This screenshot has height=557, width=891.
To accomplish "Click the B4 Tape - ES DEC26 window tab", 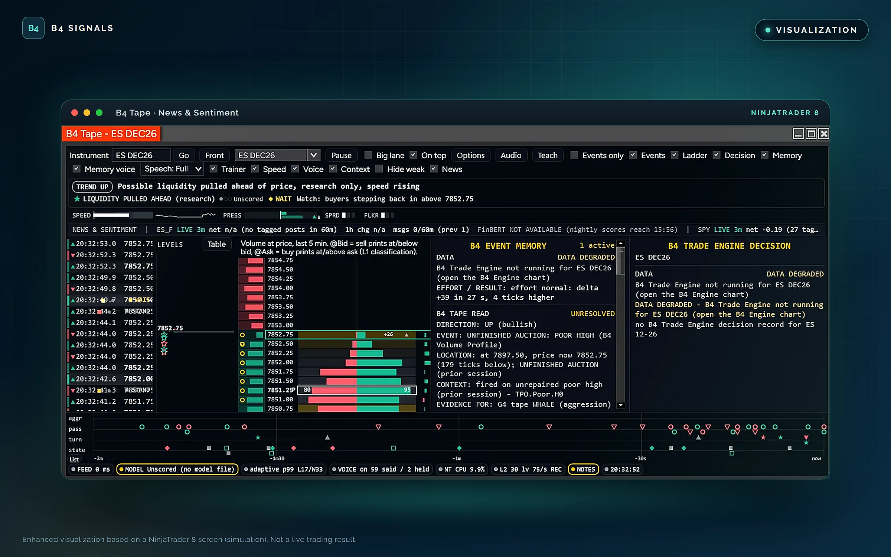I will tap(111, 134).
